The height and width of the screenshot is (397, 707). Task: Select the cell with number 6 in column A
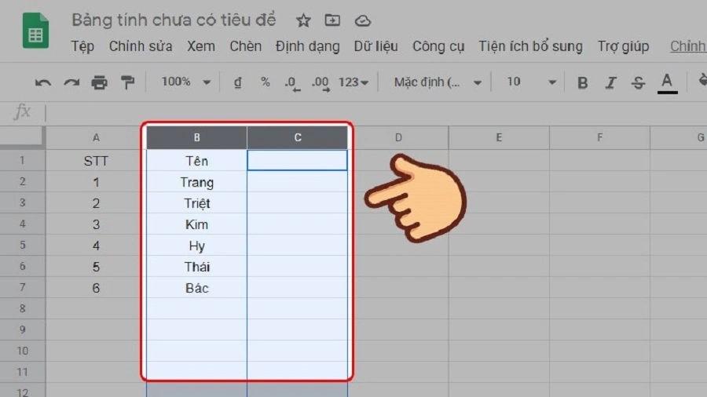coord(96,288)
